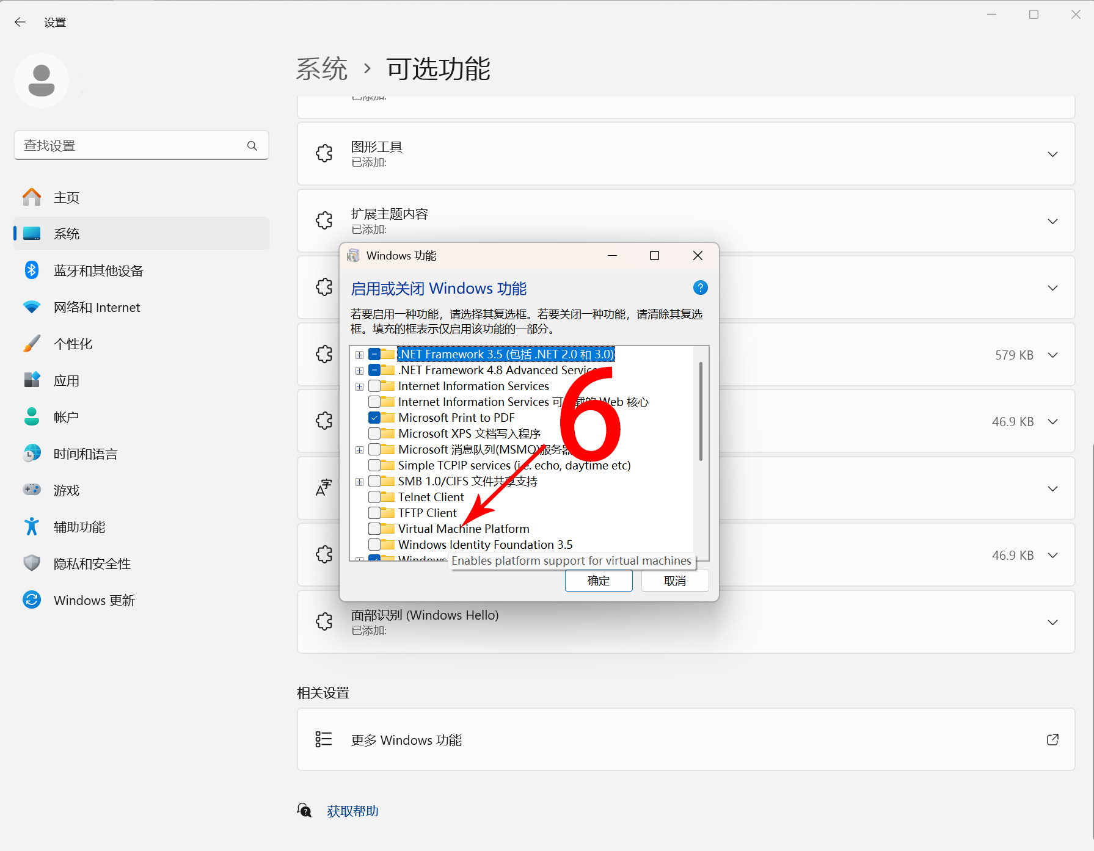Open 更多 Windows 功能 related setting

pos(685,739)
